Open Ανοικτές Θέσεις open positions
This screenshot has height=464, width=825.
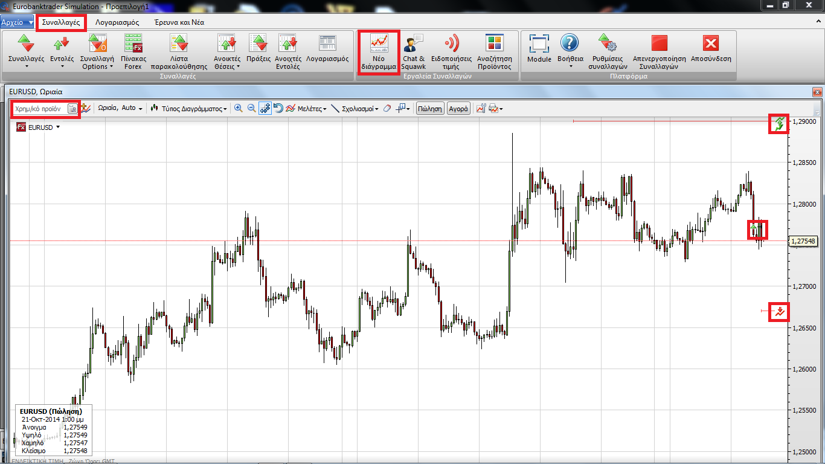click(227, 51)
